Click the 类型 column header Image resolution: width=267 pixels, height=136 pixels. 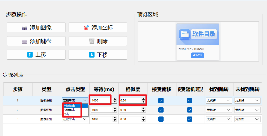[46, 89]
